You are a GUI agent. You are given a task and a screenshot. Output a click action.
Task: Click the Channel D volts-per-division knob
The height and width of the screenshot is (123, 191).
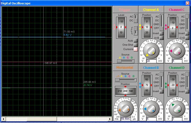point(176,109)
